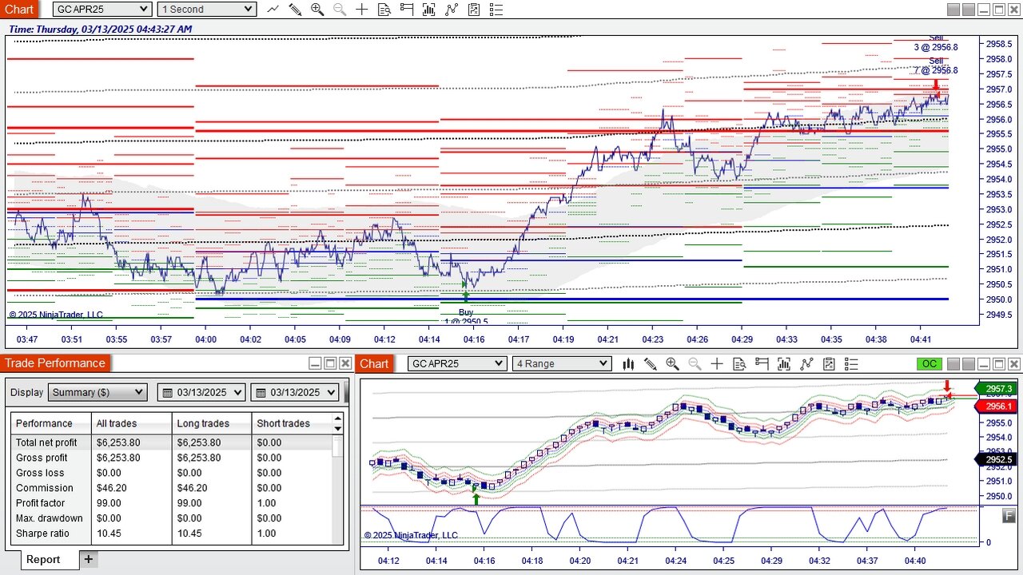Open the 1 Second interval dropdown
This screenshot has width=1023, height=575.
[207, 9]
